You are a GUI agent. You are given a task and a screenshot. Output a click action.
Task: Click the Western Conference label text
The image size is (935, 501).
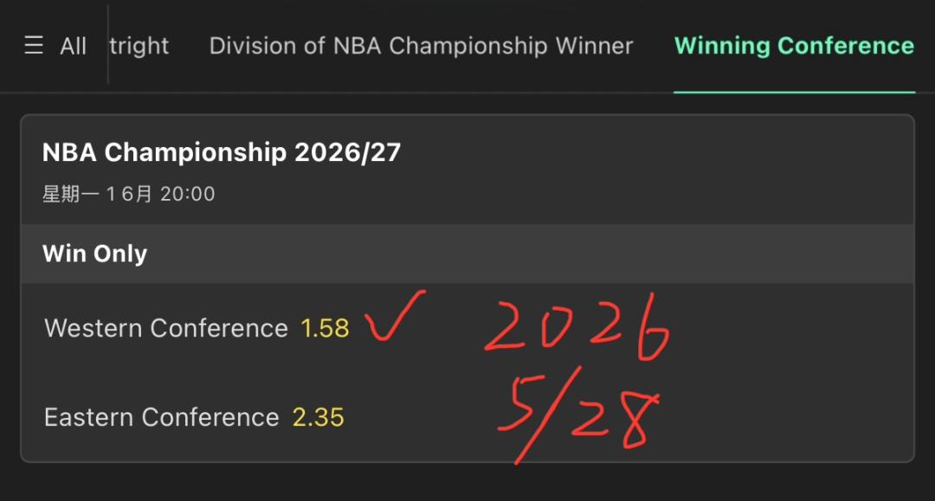166,328
